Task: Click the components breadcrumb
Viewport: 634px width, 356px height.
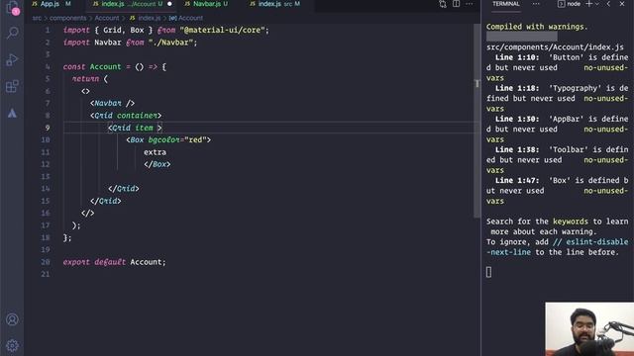Action: coord(68,18)
